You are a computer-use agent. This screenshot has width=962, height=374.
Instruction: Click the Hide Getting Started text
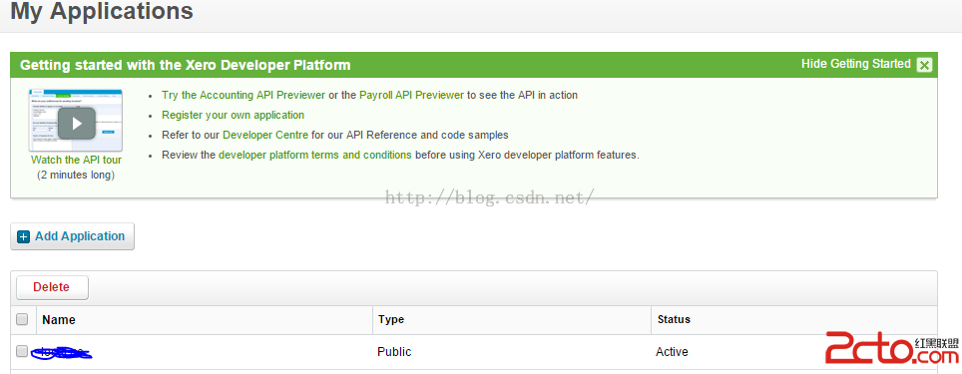click(x=856, y=64)
